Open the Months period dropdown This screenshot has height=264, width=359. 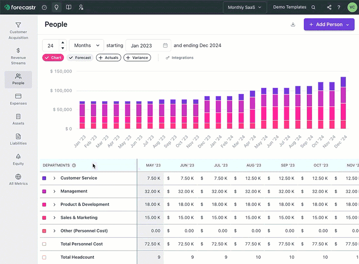point(86,45)
